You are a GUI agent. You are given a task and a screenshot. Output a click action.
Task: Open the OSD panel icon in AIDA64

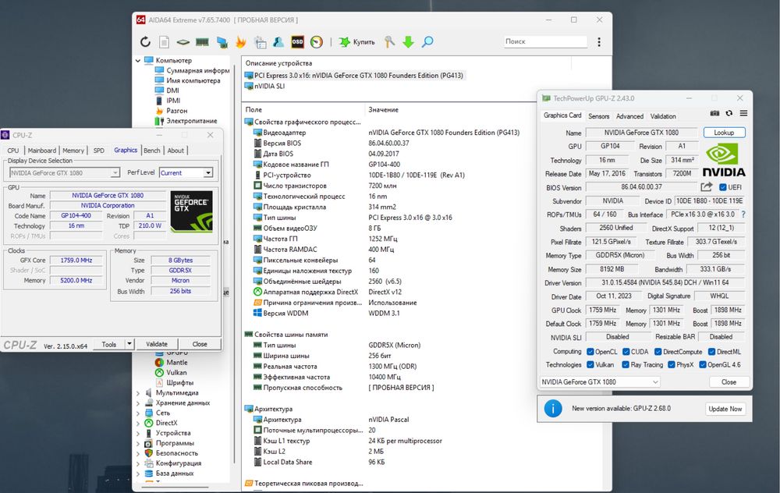tap(297, 42)
